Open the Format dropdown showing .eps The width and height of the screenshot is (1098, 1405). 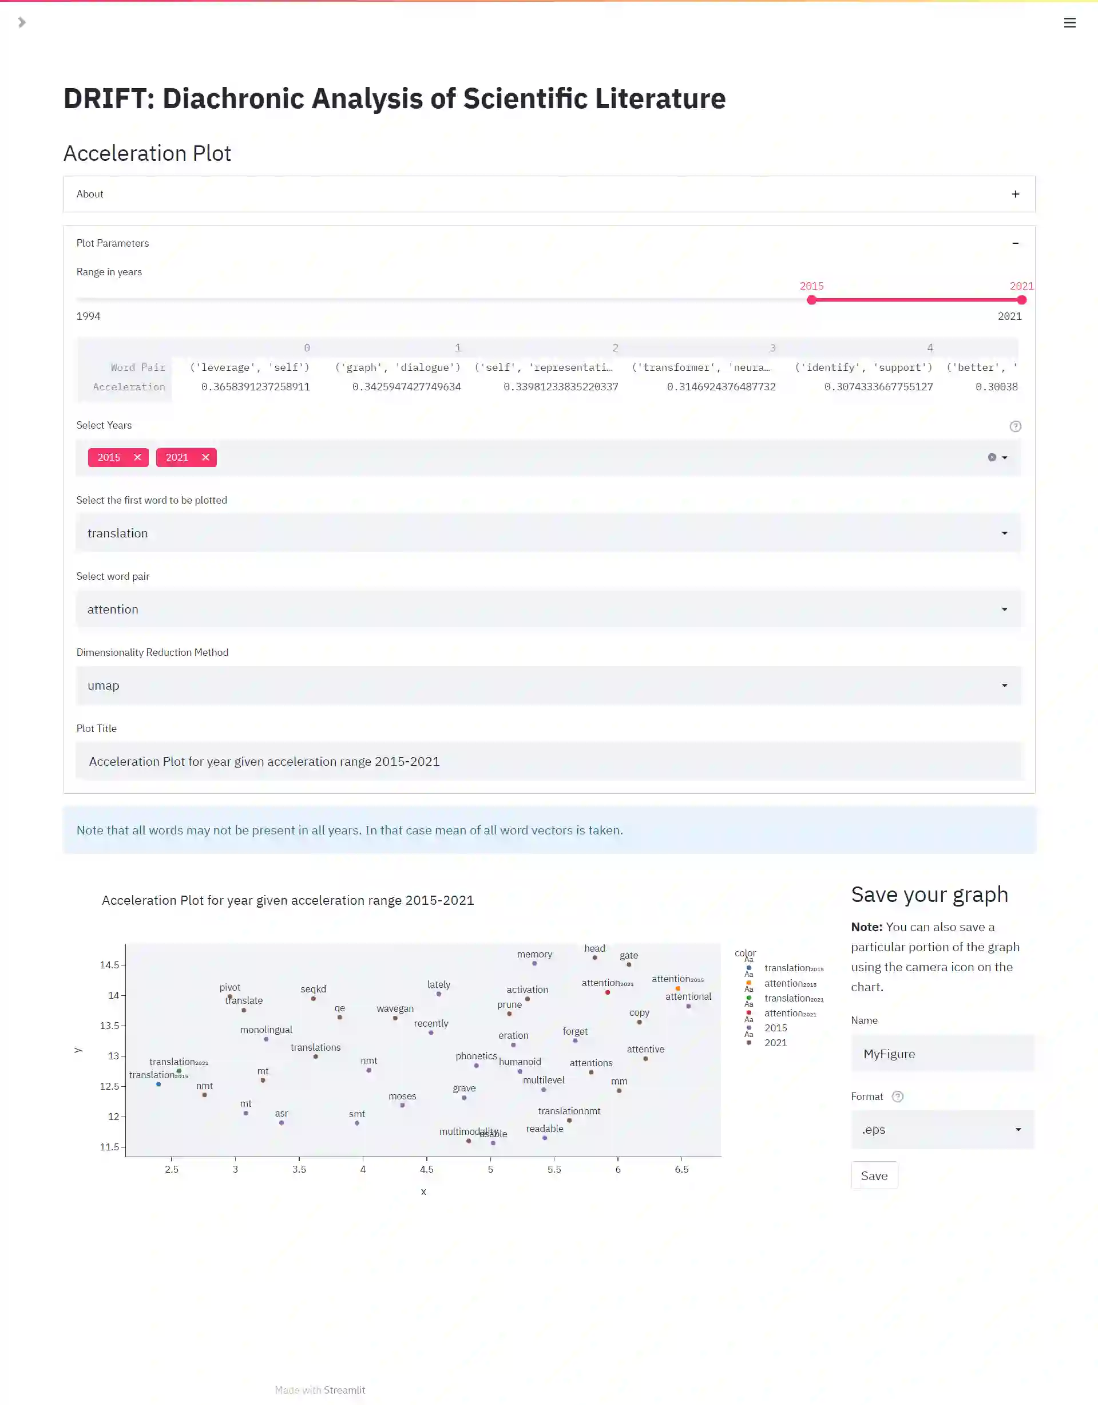coord(942,1130)
